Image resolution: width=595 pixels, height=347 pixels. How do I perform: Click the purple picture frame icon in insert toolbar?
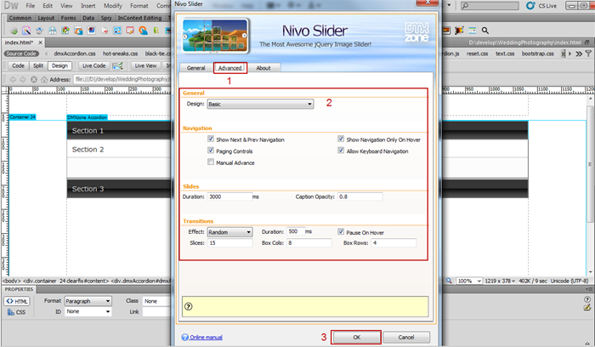click(x=91, y=31)
